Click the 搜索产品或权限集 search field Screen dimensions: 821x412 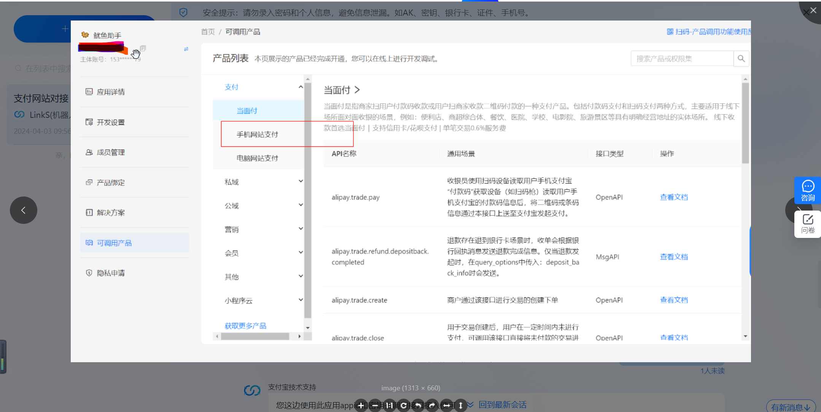(682, 59)
